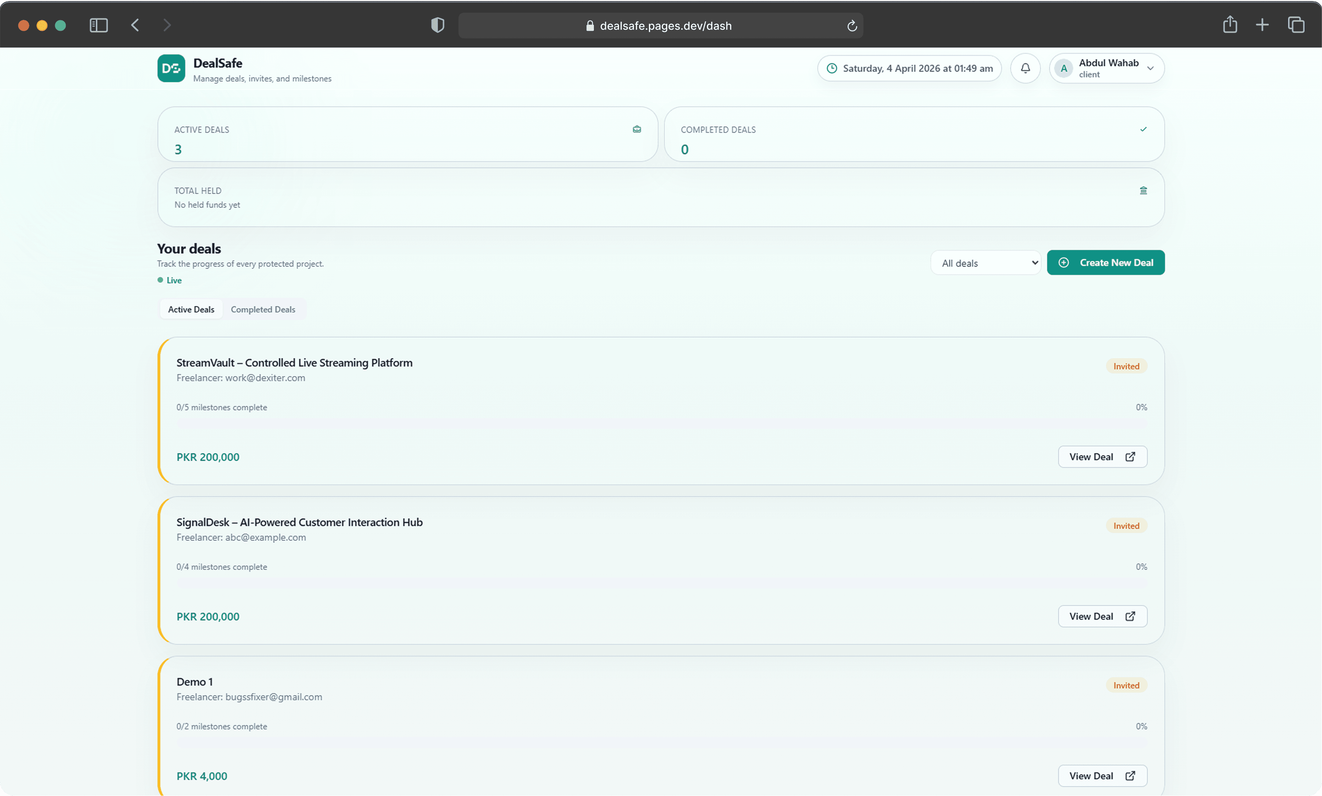Click the 0/5 milestones complete text
The width and height of the screenshot is (1322, 796).
click(222, 408)
